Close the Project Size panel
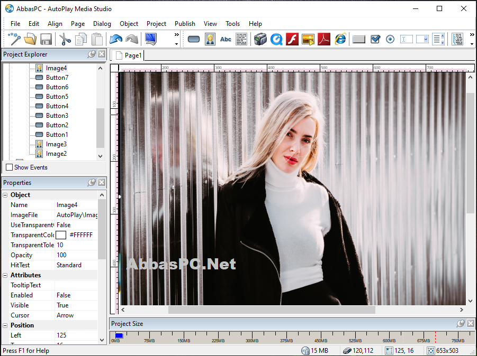Screen dimensions: 477x356 click(x=471, y=324)
